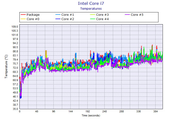182x121 pixels.
Task: Click the red Package legend line swatch
Action: 23,15
